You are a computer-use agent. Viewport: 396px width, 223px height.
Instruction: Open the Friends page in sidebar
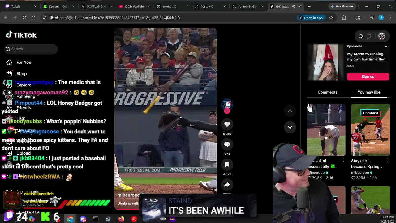[24, 108]
